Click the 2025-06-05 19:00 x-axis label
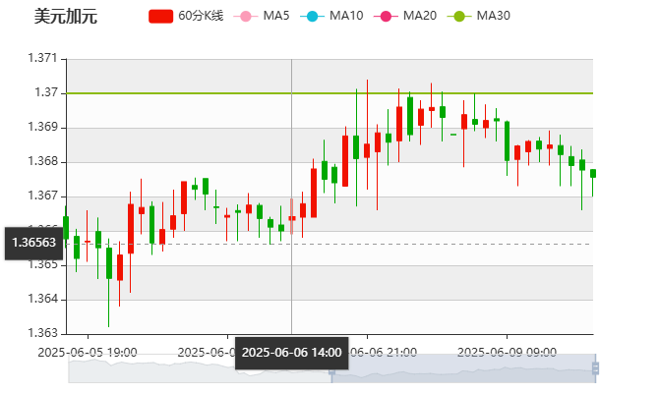 [88, 352]
